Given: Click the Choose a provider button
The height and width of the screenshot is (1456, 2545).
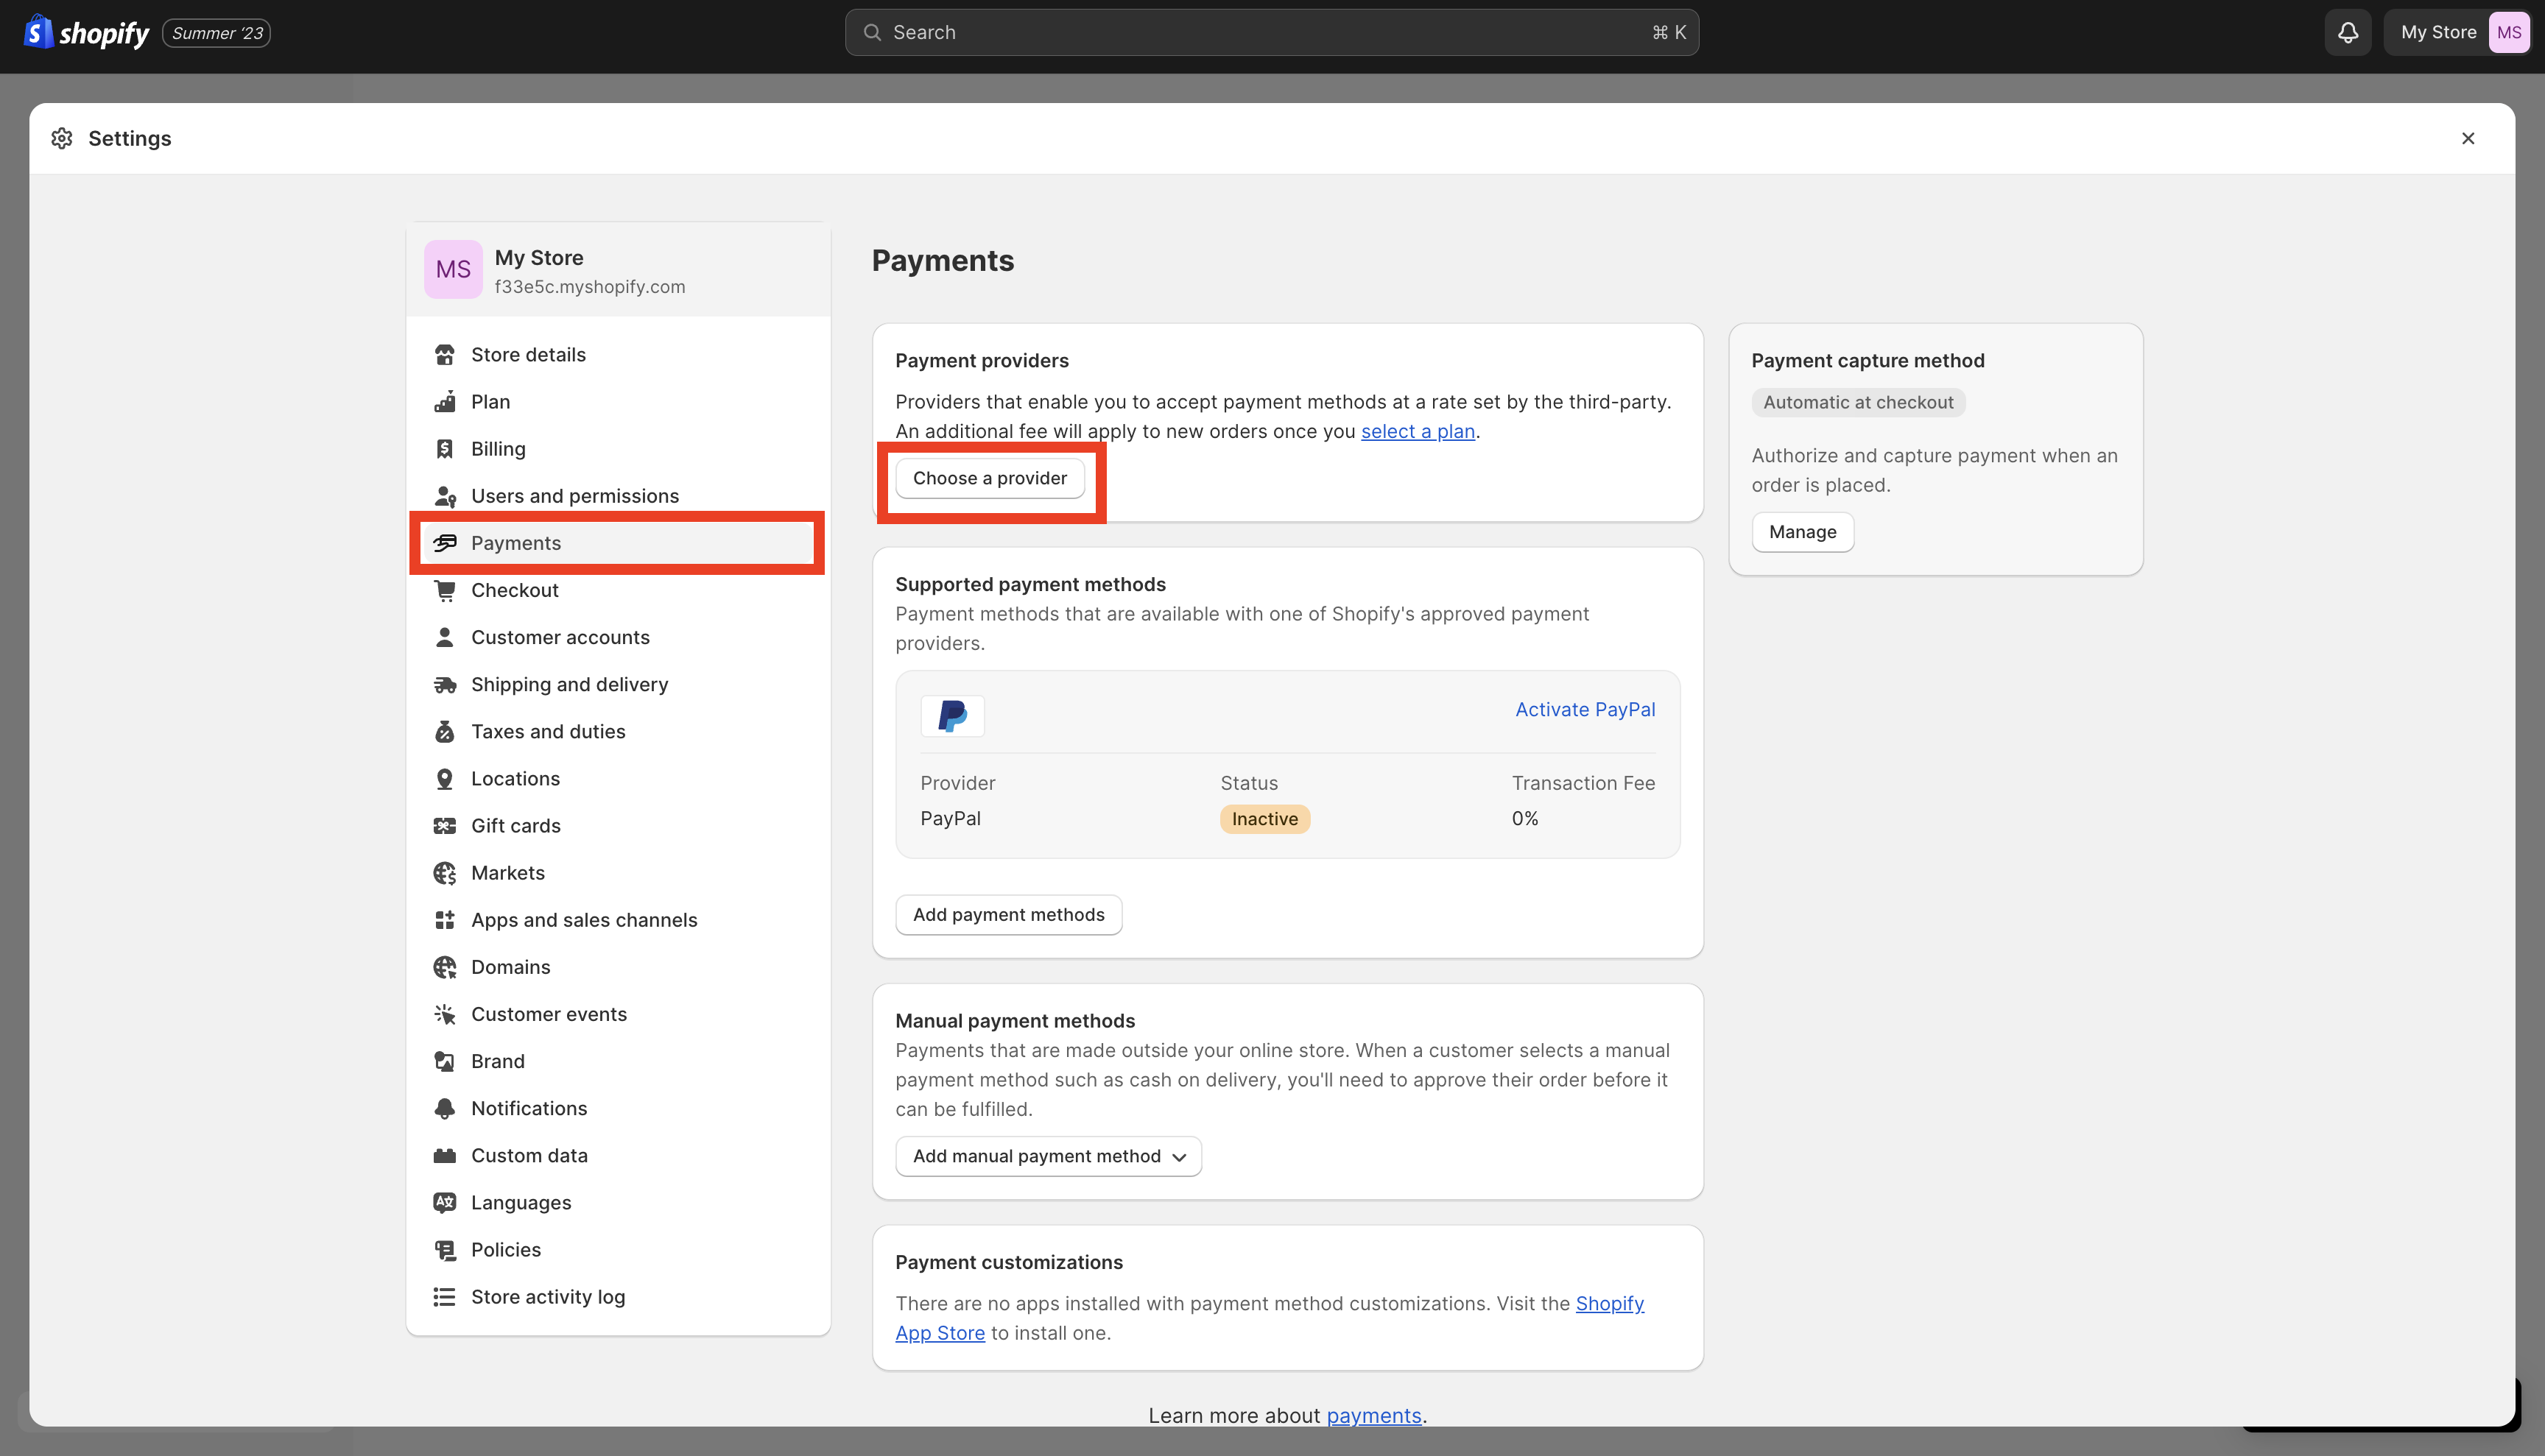Looking at the screenshot, I should (x=990, y=478).
